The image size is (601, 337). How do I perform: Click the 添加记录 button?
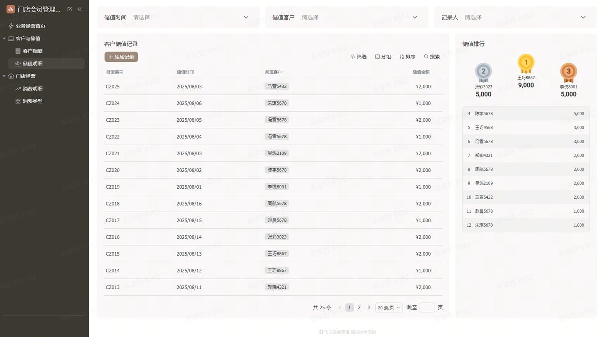click(x=121, y=57)
